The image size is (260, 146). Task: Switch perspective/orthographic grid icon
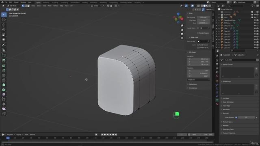[x=182, y=38]
